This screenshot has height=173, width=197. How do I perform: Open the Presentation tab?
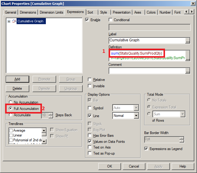(x=122, y=12)
